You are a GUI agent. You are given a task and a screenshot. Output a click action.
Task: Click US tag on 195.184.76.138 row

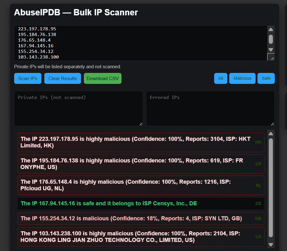pos(258,164)
